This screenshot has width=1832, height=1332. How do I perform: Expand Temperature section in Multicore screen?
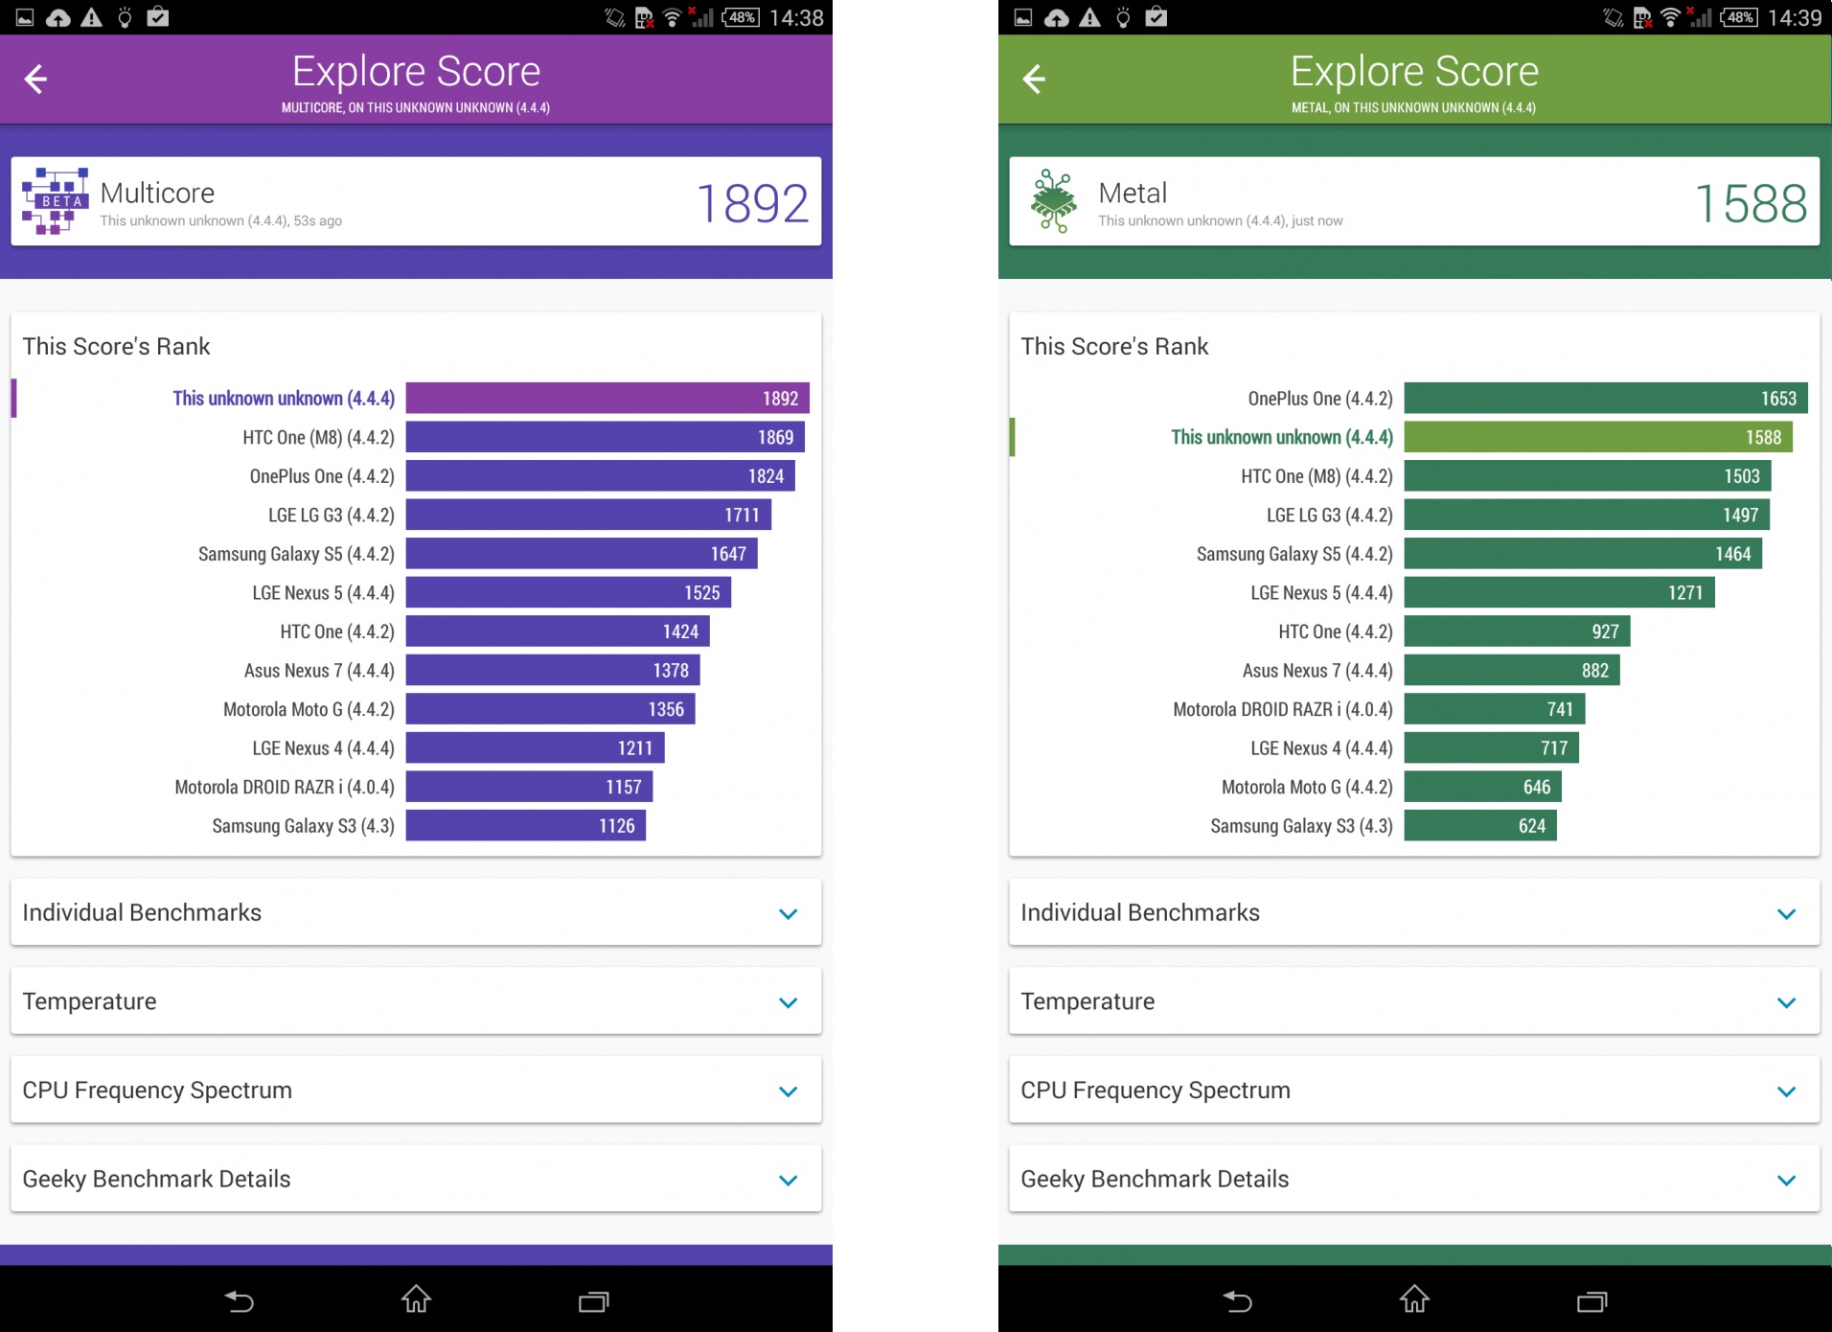(416, 1001)
